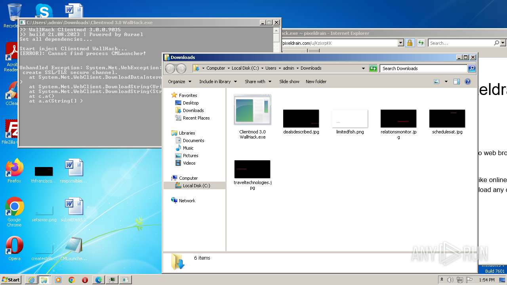Select traveltechnologies.jpg thumbnail
The image size is (507, 285).
[x=252, y=175]
